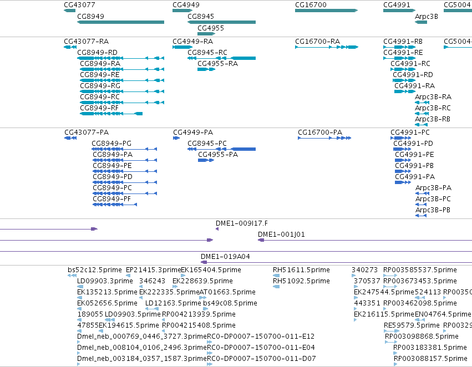Select protein Arpc3B-PB
This screenshot has height=367, width=472.
coord(433,210)
